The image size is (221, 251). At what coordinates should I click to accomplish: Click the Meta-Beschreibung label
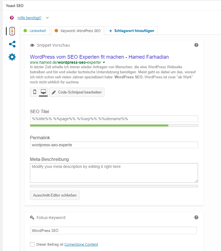coord(49,159)
